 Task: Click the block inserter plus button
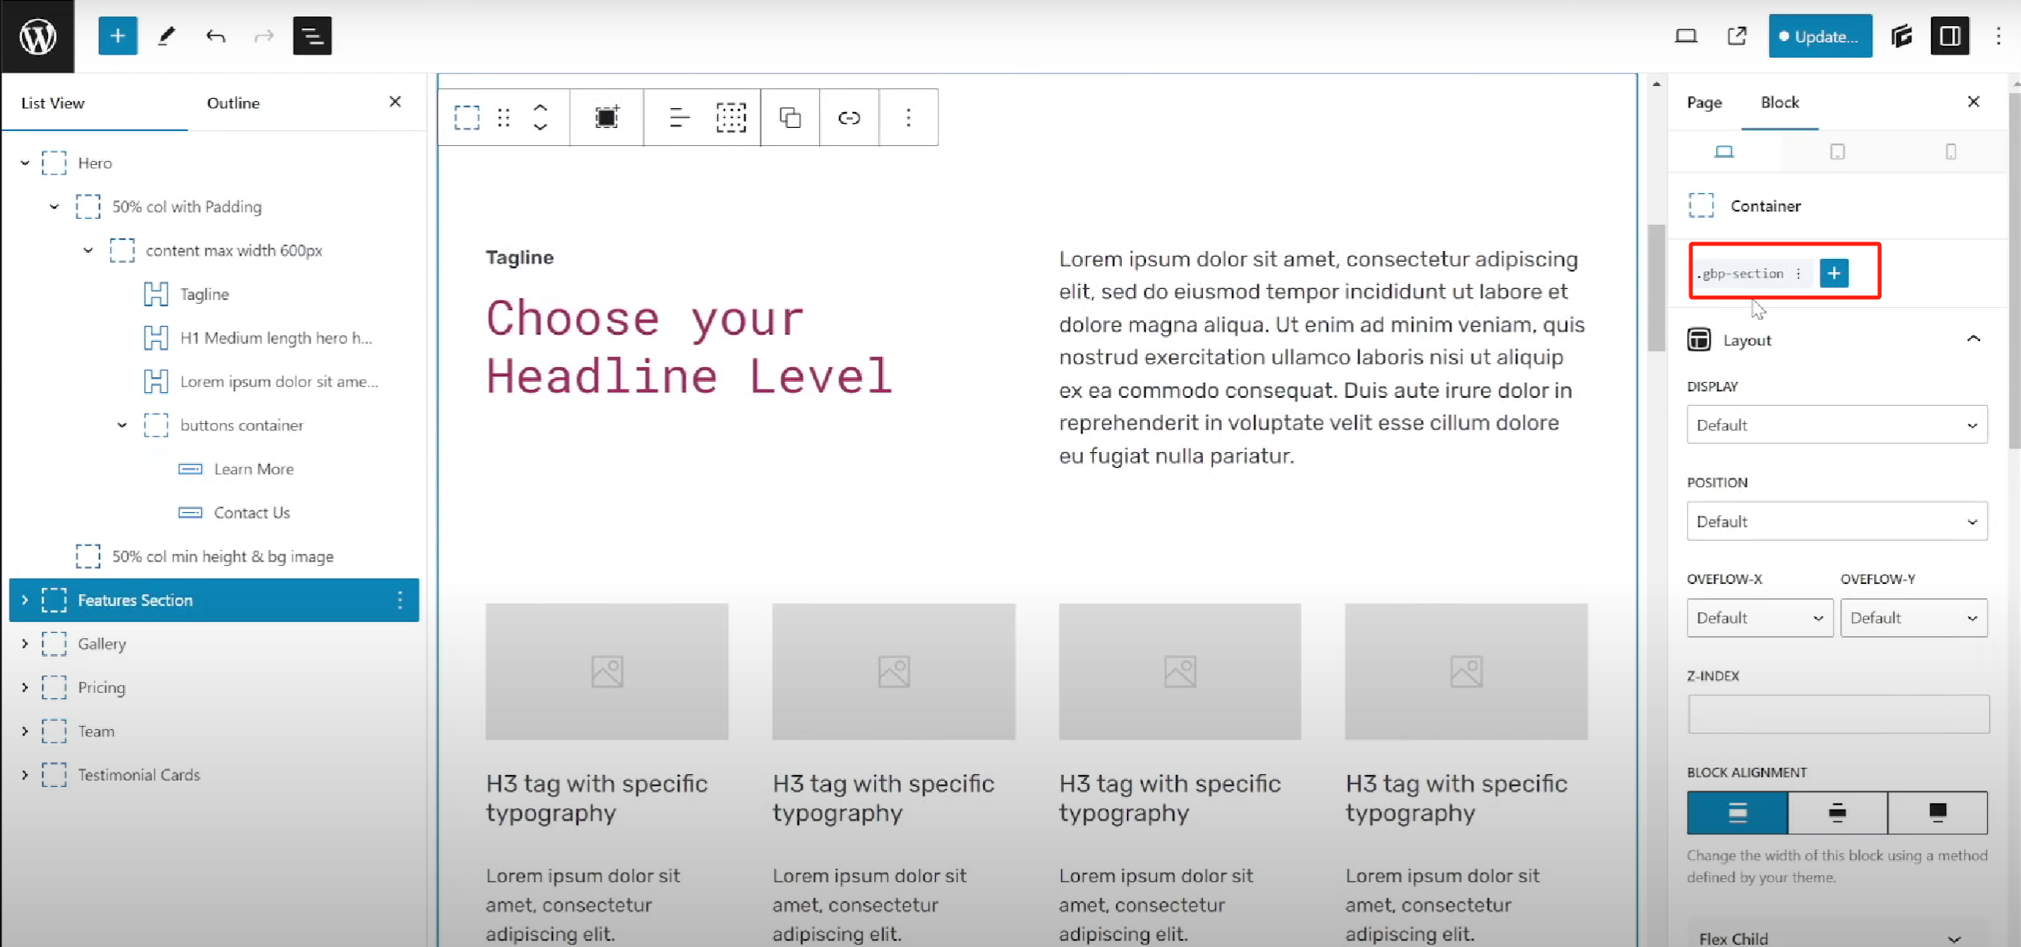(118, 36)
